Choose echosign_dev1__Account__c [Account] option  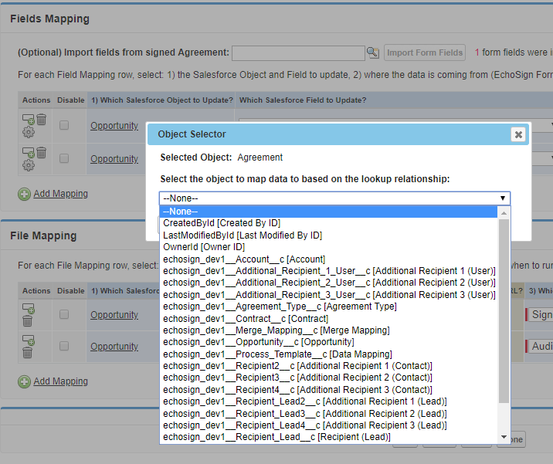pos(244,259)
